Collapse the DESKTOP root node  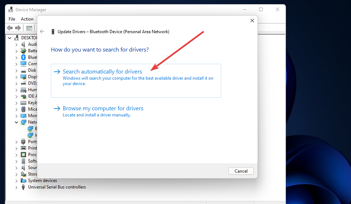[10, 38]
